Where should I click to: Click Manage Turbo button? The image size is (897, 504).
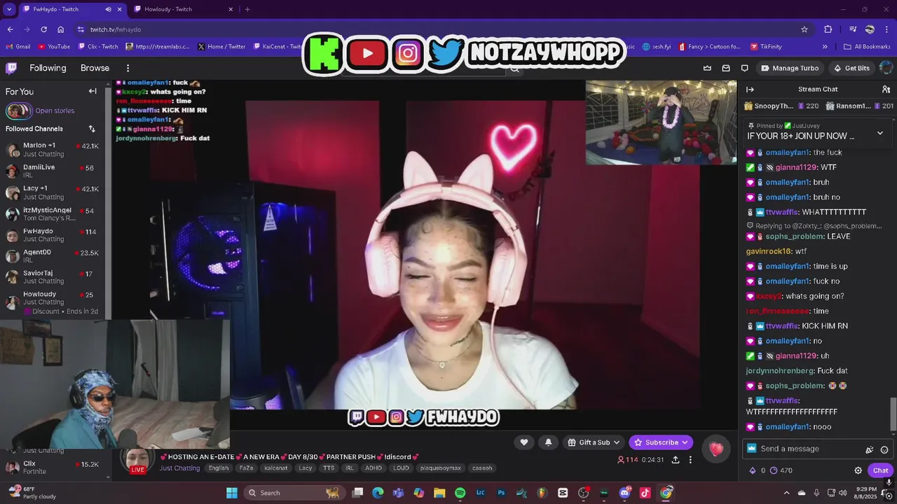click(x=790, y=68)
